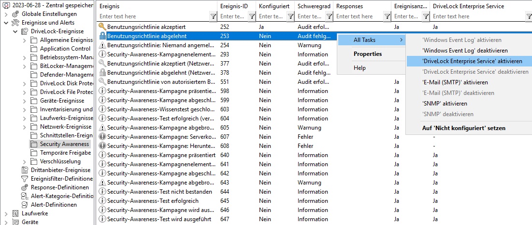The width and height of the screenshot is (532, 225).
Task: Select 'DriveLock Enterprise Service' aktivieren
Action: click(469, 61)
